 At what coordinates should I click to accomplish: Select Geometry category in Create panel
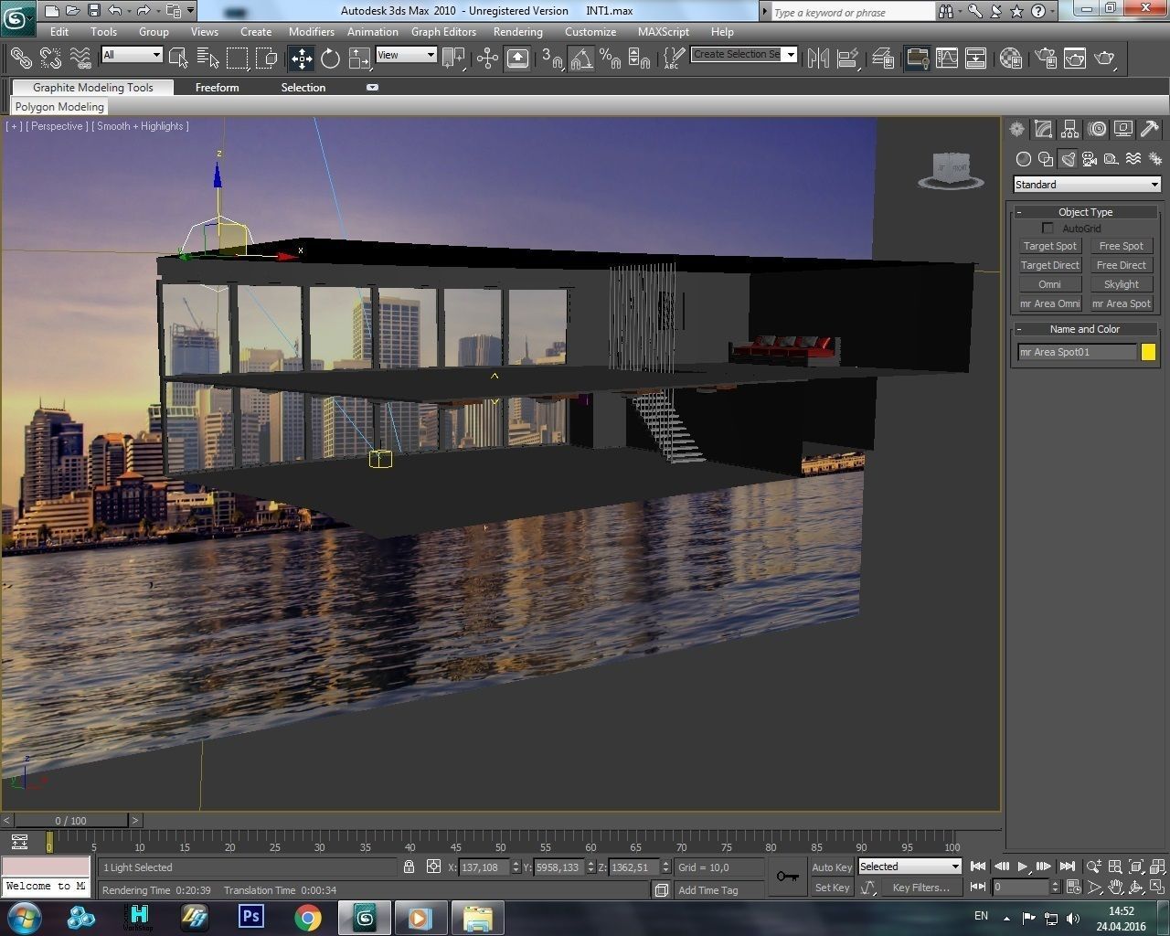pyautogui.click(x=1024, y=159)
